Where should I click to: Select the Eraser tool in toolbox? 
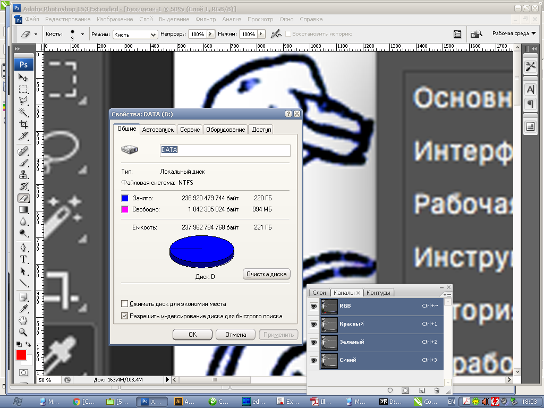[x=23, y=198]
